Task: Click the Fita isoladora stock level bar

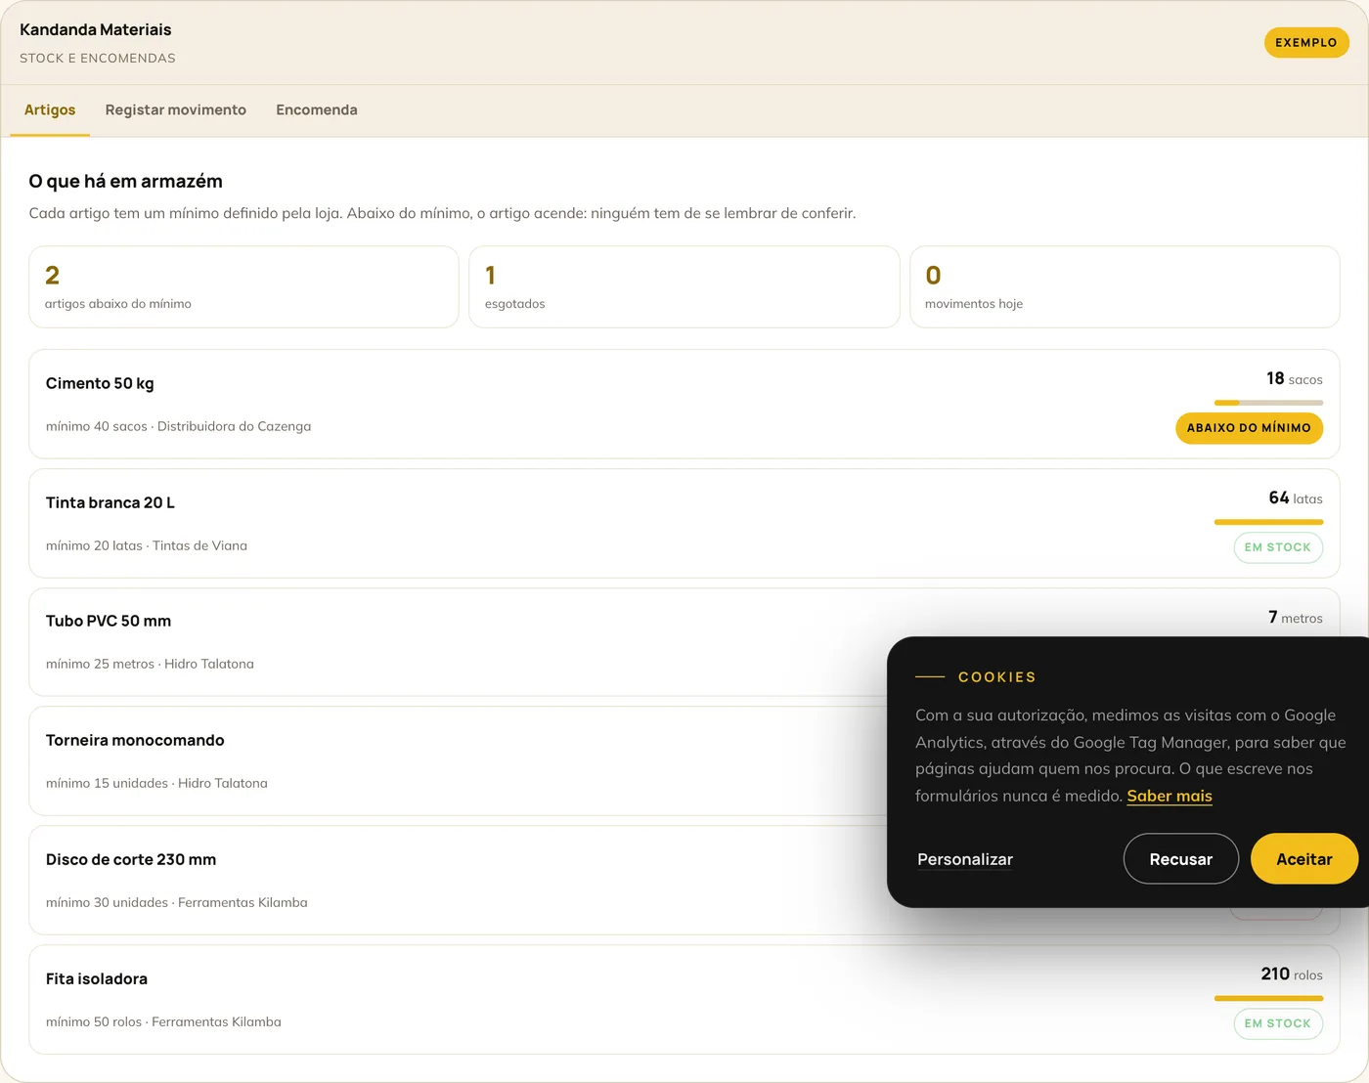Action: (1268, 998)
